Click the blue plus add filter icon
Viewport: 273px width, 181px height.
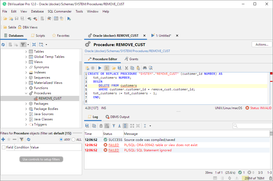pos(3,140)
